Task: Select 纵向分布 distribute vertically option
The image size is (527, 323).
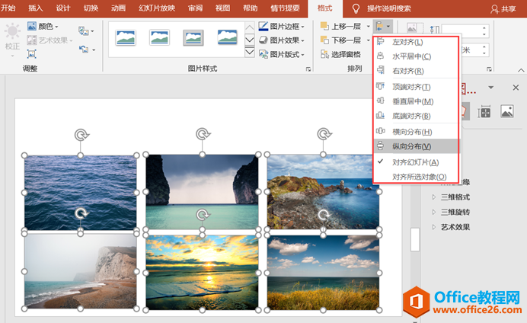Action: pyautogui.click(x=417, y=146)
